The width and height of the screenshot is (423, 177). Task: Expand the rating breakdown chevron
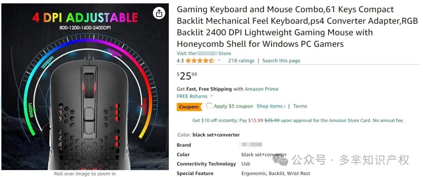pos(219,60)
